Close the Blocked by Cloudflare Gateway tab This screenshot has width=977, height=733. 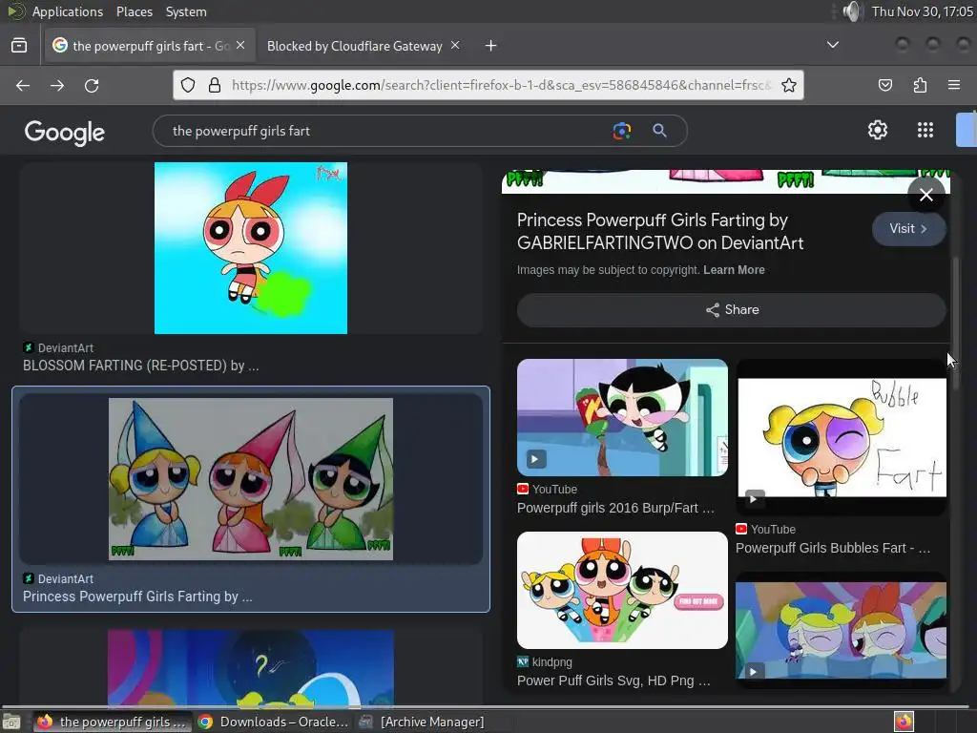coord(455,46)
